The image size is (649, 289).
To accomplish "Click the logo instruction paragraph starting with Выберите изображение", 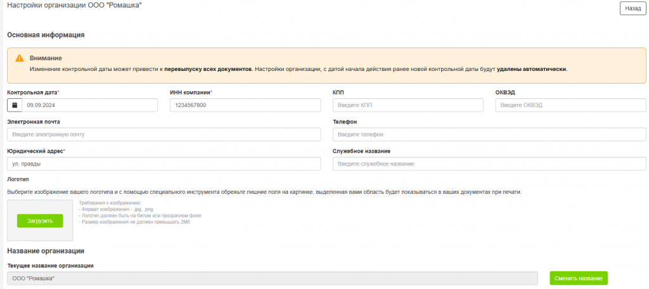I will 264,192.
